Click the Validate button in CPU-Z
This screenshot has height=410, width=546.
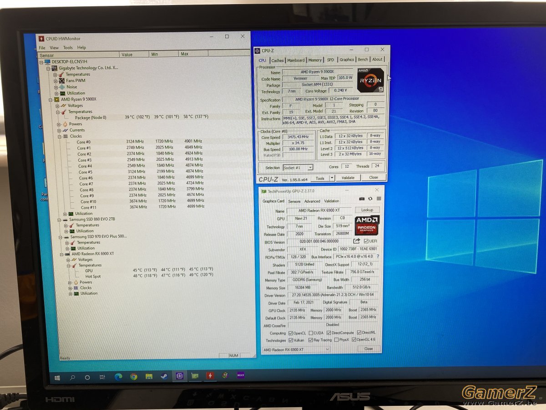[x=348, y=178]
